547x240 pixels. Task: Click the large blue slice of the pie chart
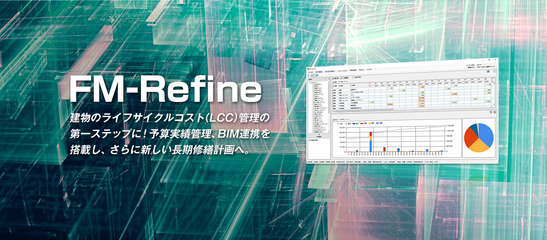[485, 134]
